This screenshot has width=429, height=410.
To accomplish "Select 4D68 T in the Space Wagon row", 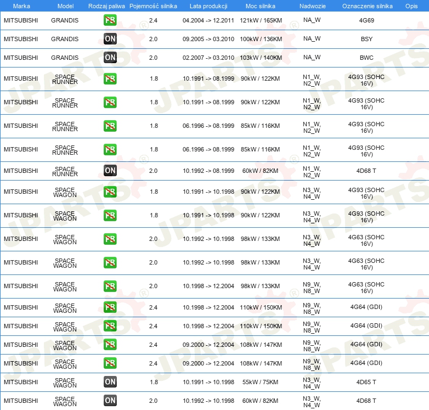I will pos(366,401).
